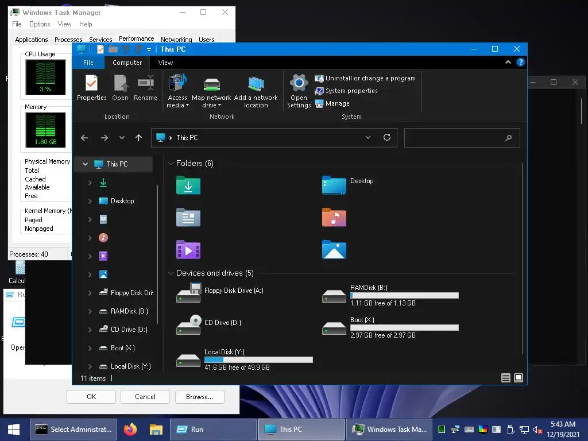Screen dimensions: 588x441
Task: Collapse Devices and drives (5) group
Action: 171,273
